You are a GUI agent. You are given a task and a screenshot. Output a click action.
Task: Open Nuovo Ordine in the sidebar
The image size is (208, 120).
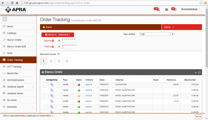tap(18, 40)
